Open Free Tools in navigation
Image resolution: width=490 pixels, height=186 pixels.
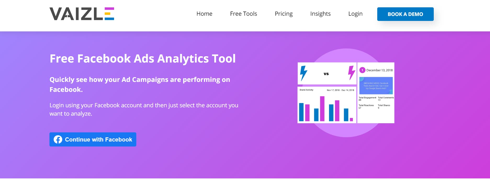point(244,14)
